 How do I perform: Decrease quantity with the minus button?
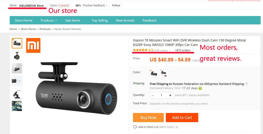(153, 95)
